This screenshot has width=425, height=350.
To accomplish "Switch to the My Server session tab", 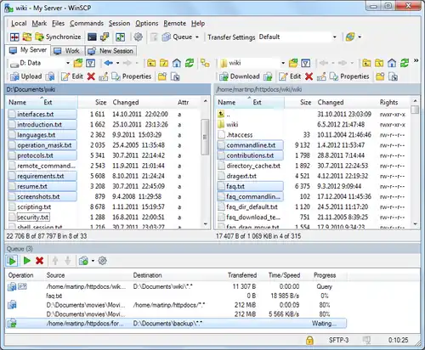I will (x=28, y=50).
